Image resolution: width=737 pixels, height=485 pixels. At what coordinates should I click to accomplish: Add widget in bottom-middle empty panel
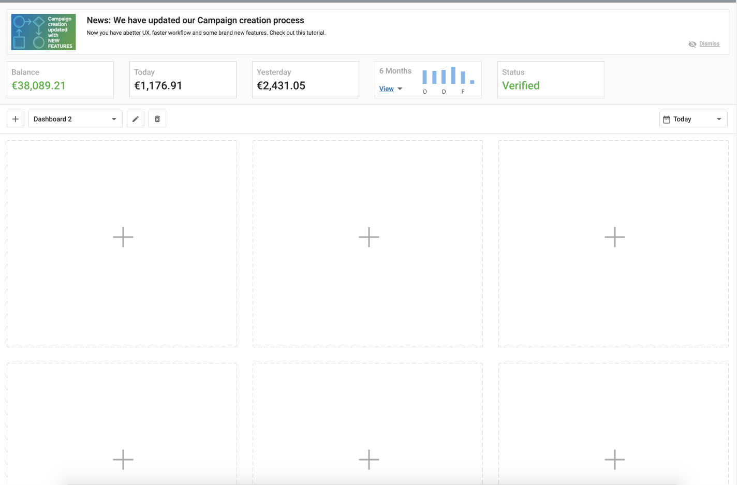tap(368, 459)
